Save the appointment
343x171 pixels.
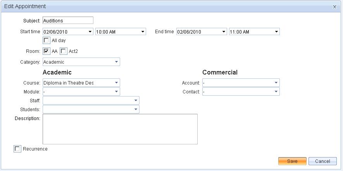292,161
